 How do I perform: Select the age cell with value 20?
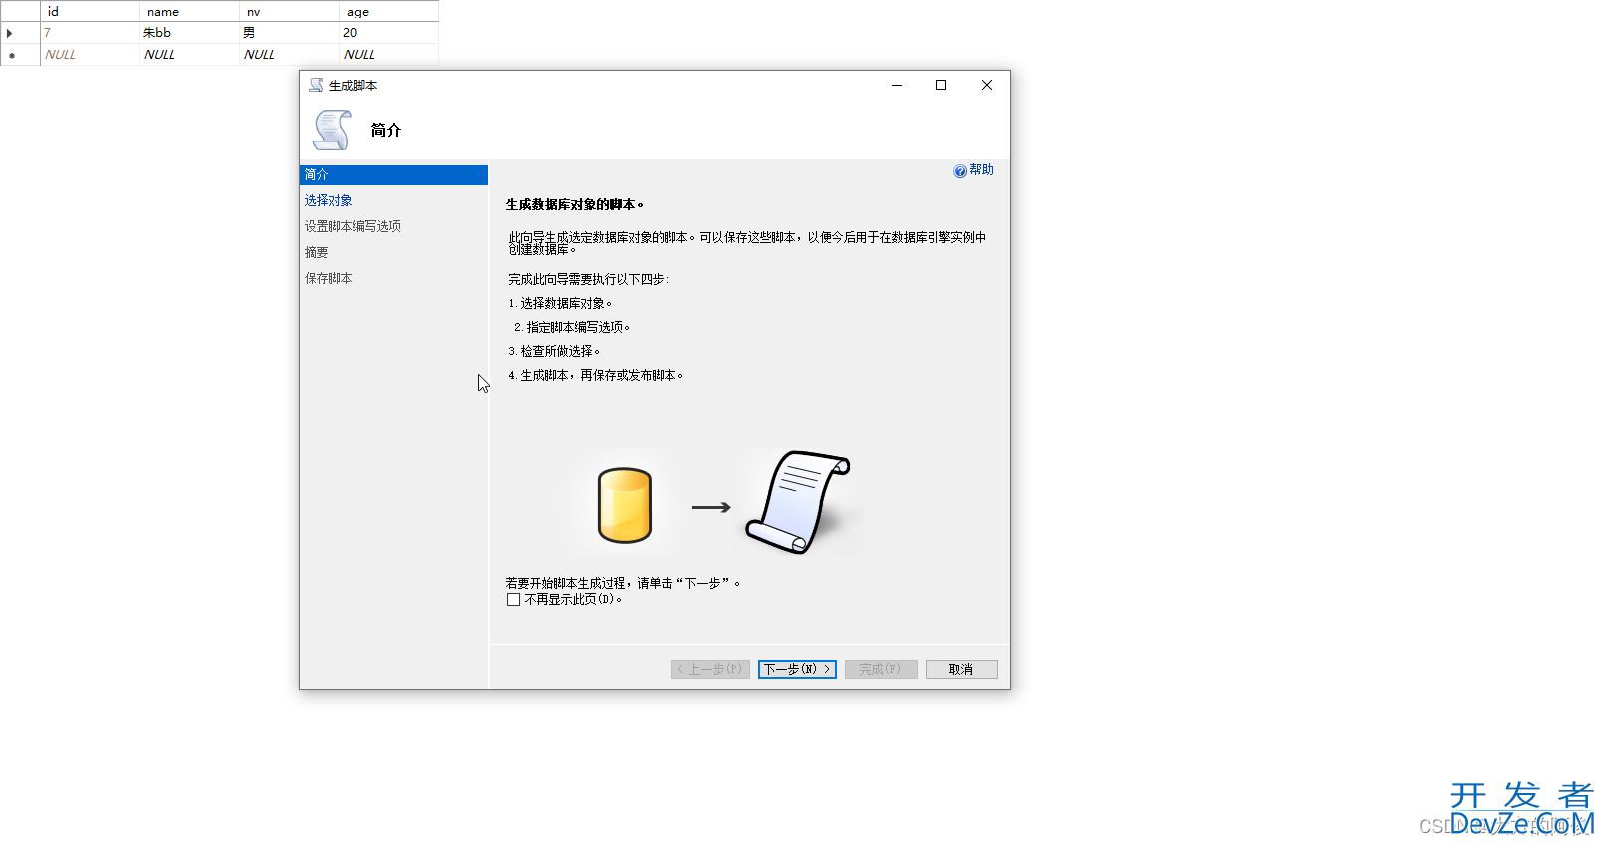(x=389, y=33)
